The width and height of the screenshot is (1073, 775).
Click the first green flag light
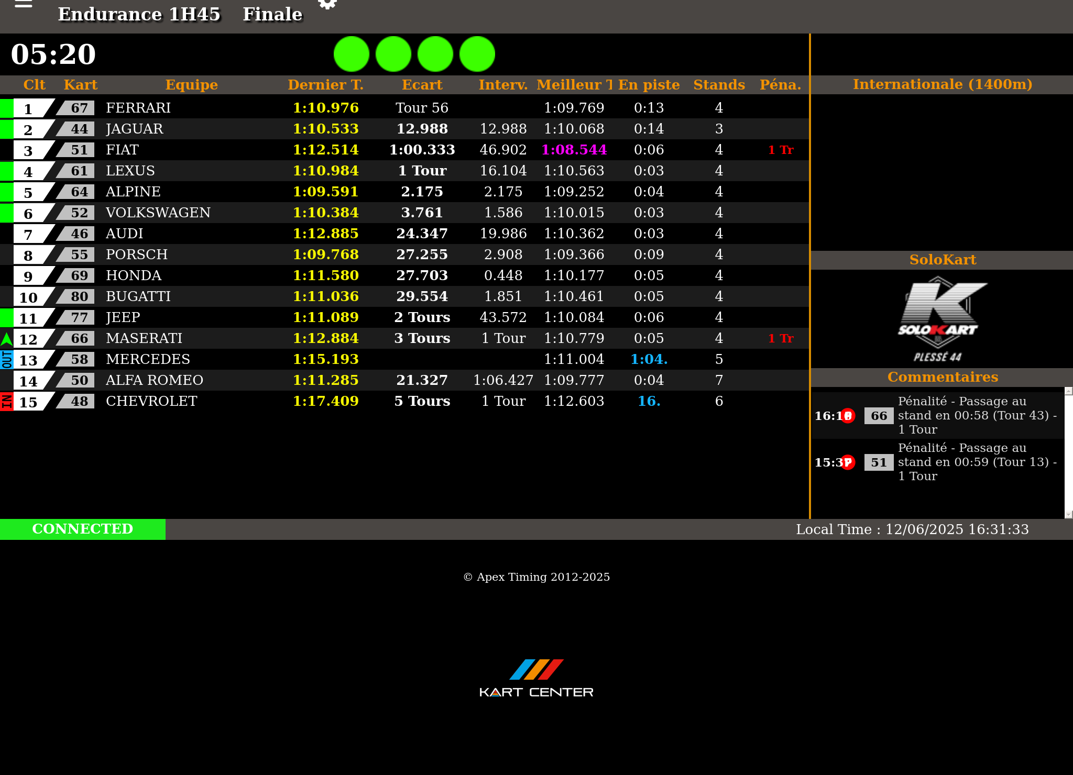point(352,54)
